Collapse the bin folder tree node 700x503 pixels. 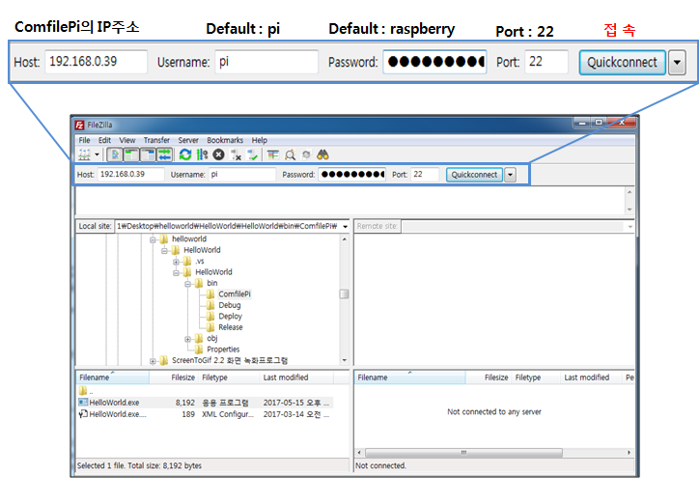point(187,283)
